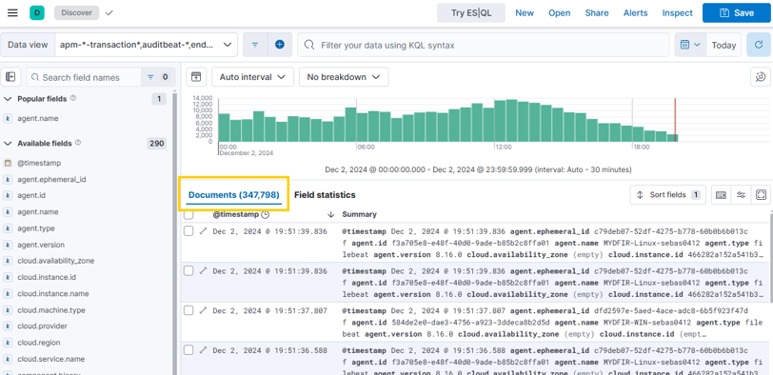The image size is (773, 375).
Task: Open the Inspect menu item
Action: pyautogui.click(x=678, y=12)
